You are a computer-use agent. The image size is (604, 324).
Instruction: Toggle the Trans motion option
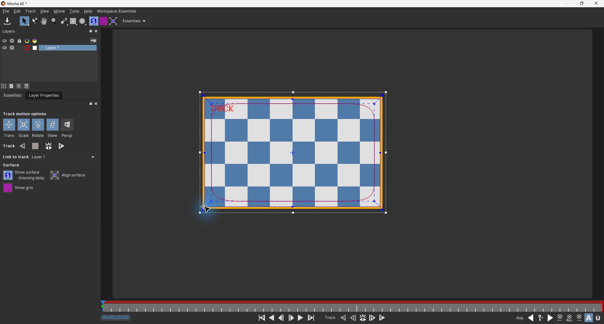(9, 125)
